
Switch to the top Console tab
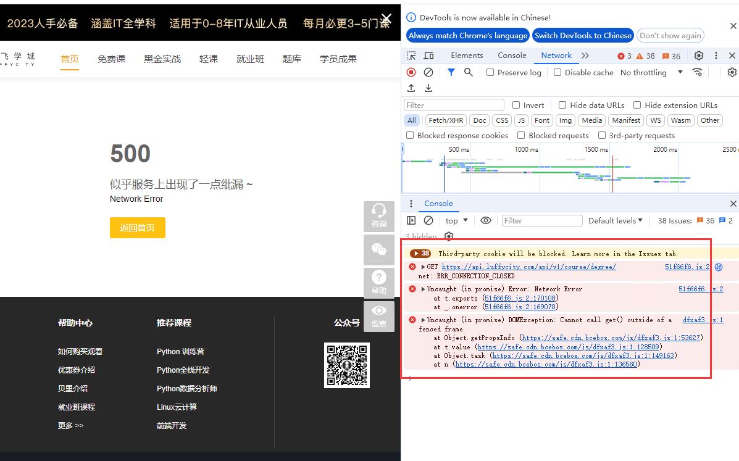tap(512, 56)
